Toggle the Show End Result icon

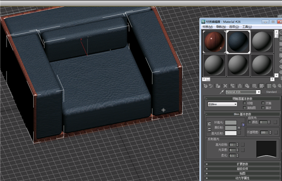[x=269, y=86]
